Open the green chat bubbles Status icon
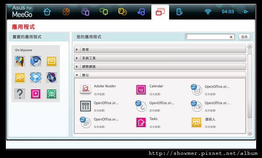The width and height of the screenshot is (262, 158). pos(104,12)
